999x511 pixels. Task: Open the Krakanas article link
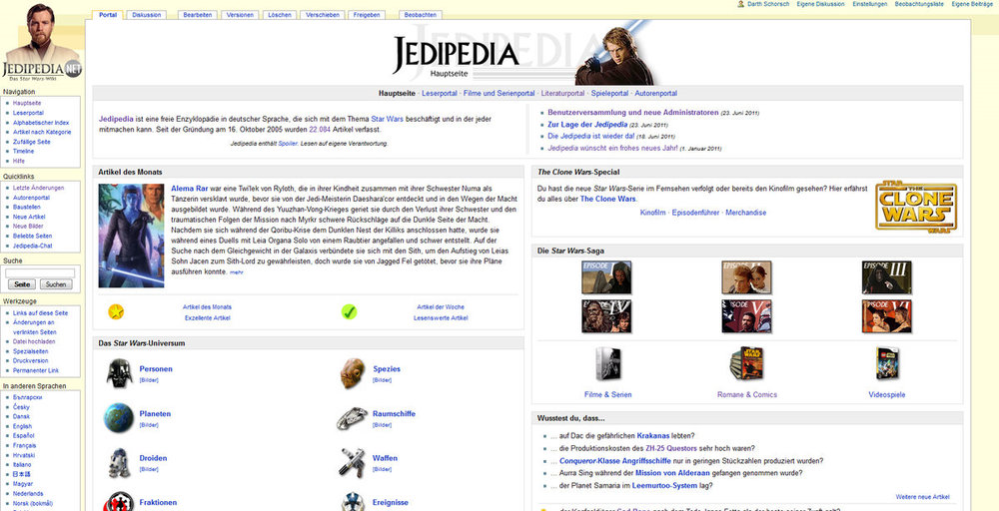point(653,436)
